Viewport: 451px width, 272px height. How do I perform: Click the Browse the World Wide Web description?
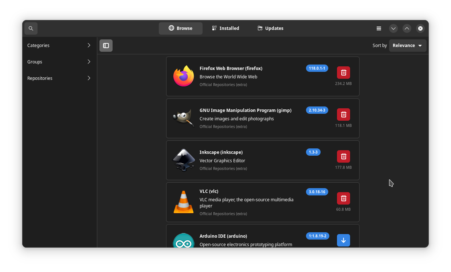[228, 77]
